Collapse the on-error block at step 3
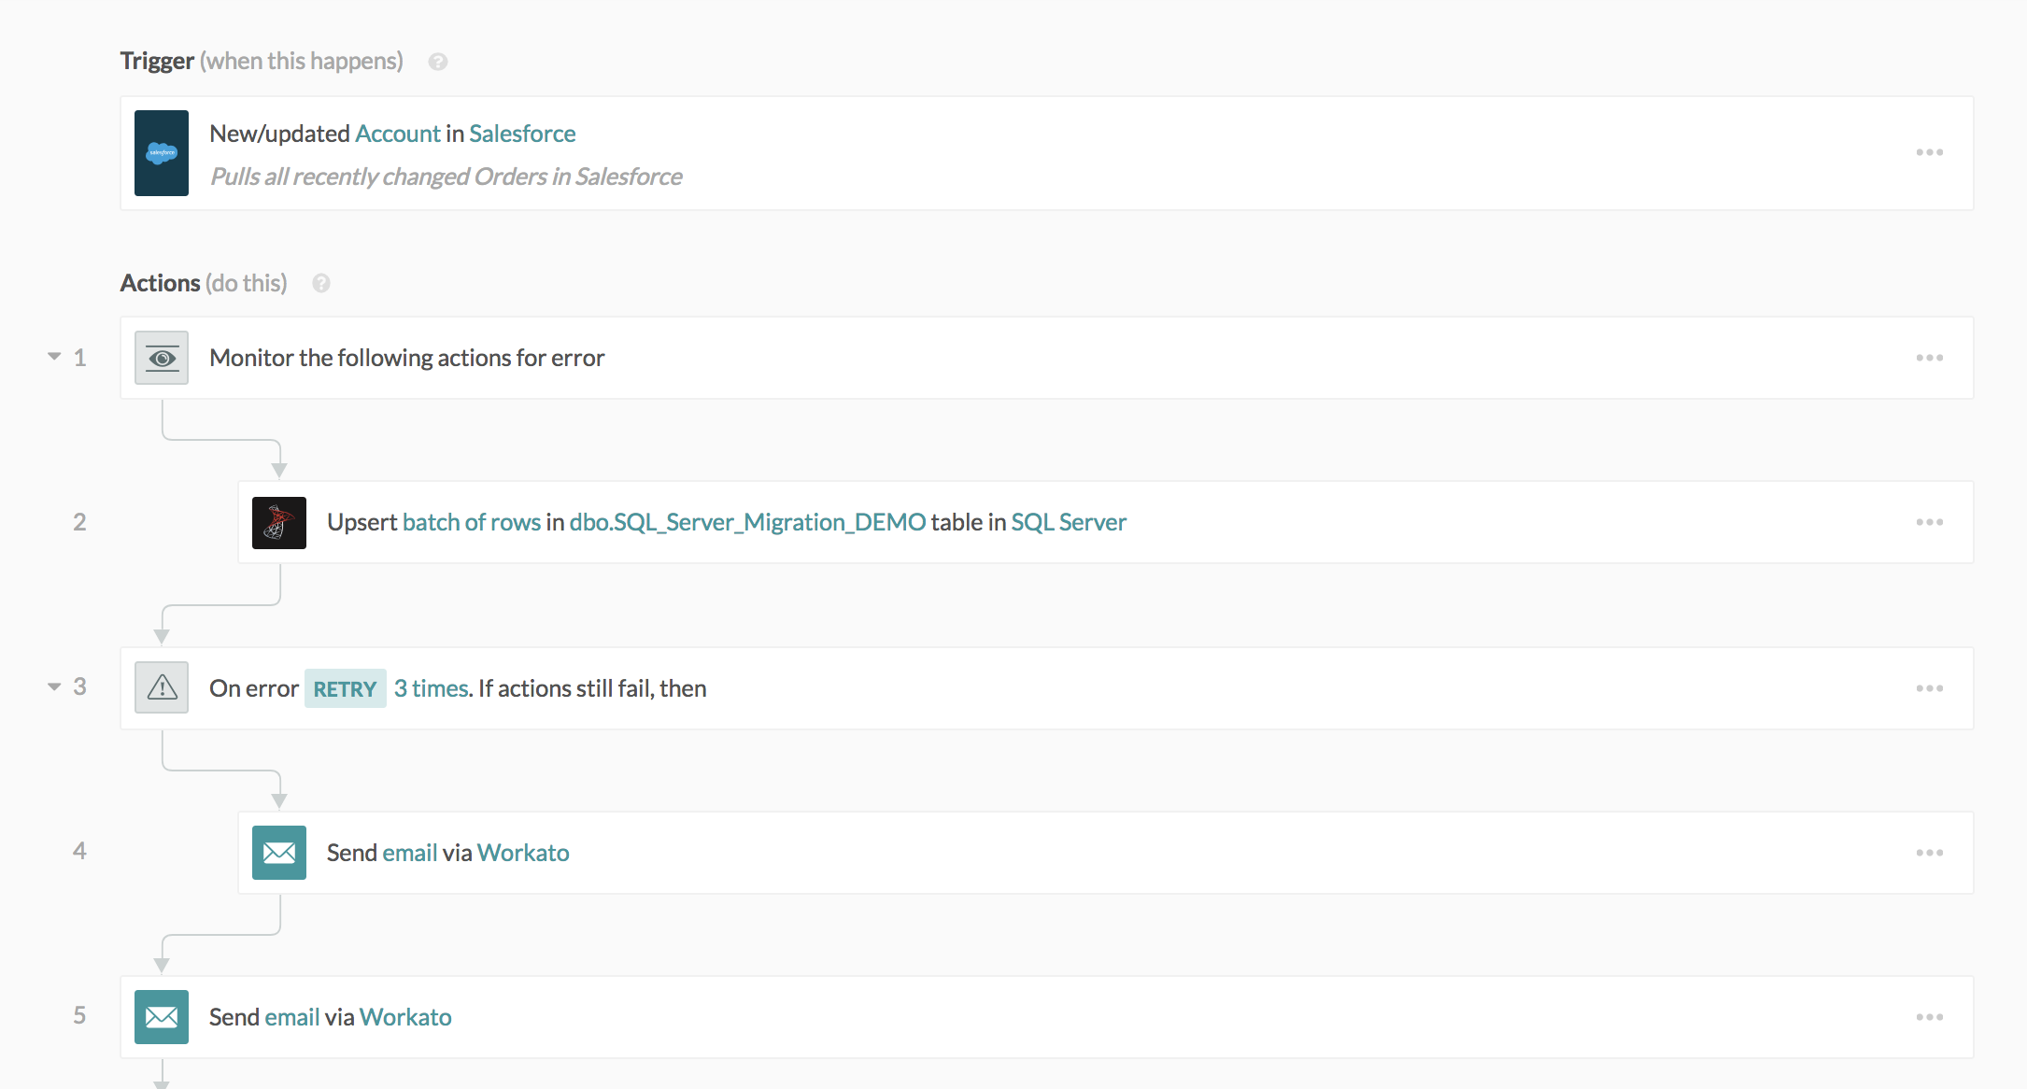Image resolution: width=2027 pixels, height=1089 pixels. 53,686
